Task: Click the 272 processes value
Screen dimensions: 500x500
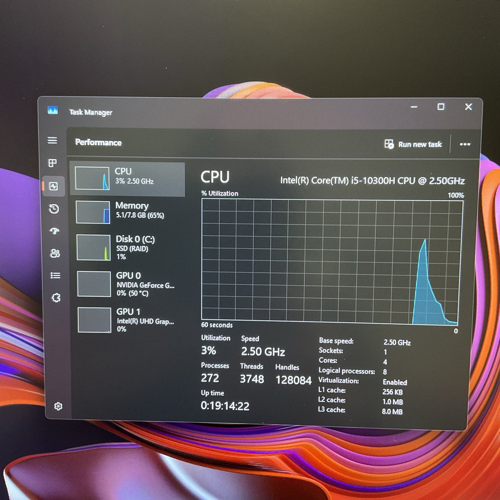Action: click(210, 378)
